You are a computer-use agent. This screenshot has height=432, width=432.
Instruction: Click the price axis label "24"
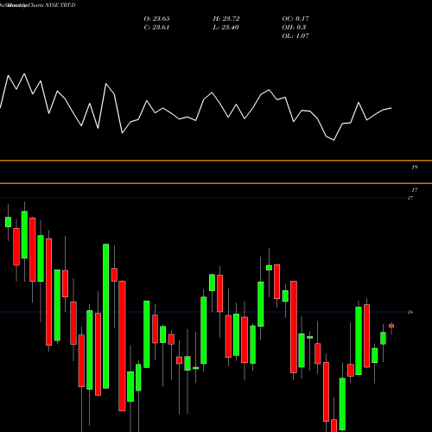pyautogui.click(x=410, y=312)
